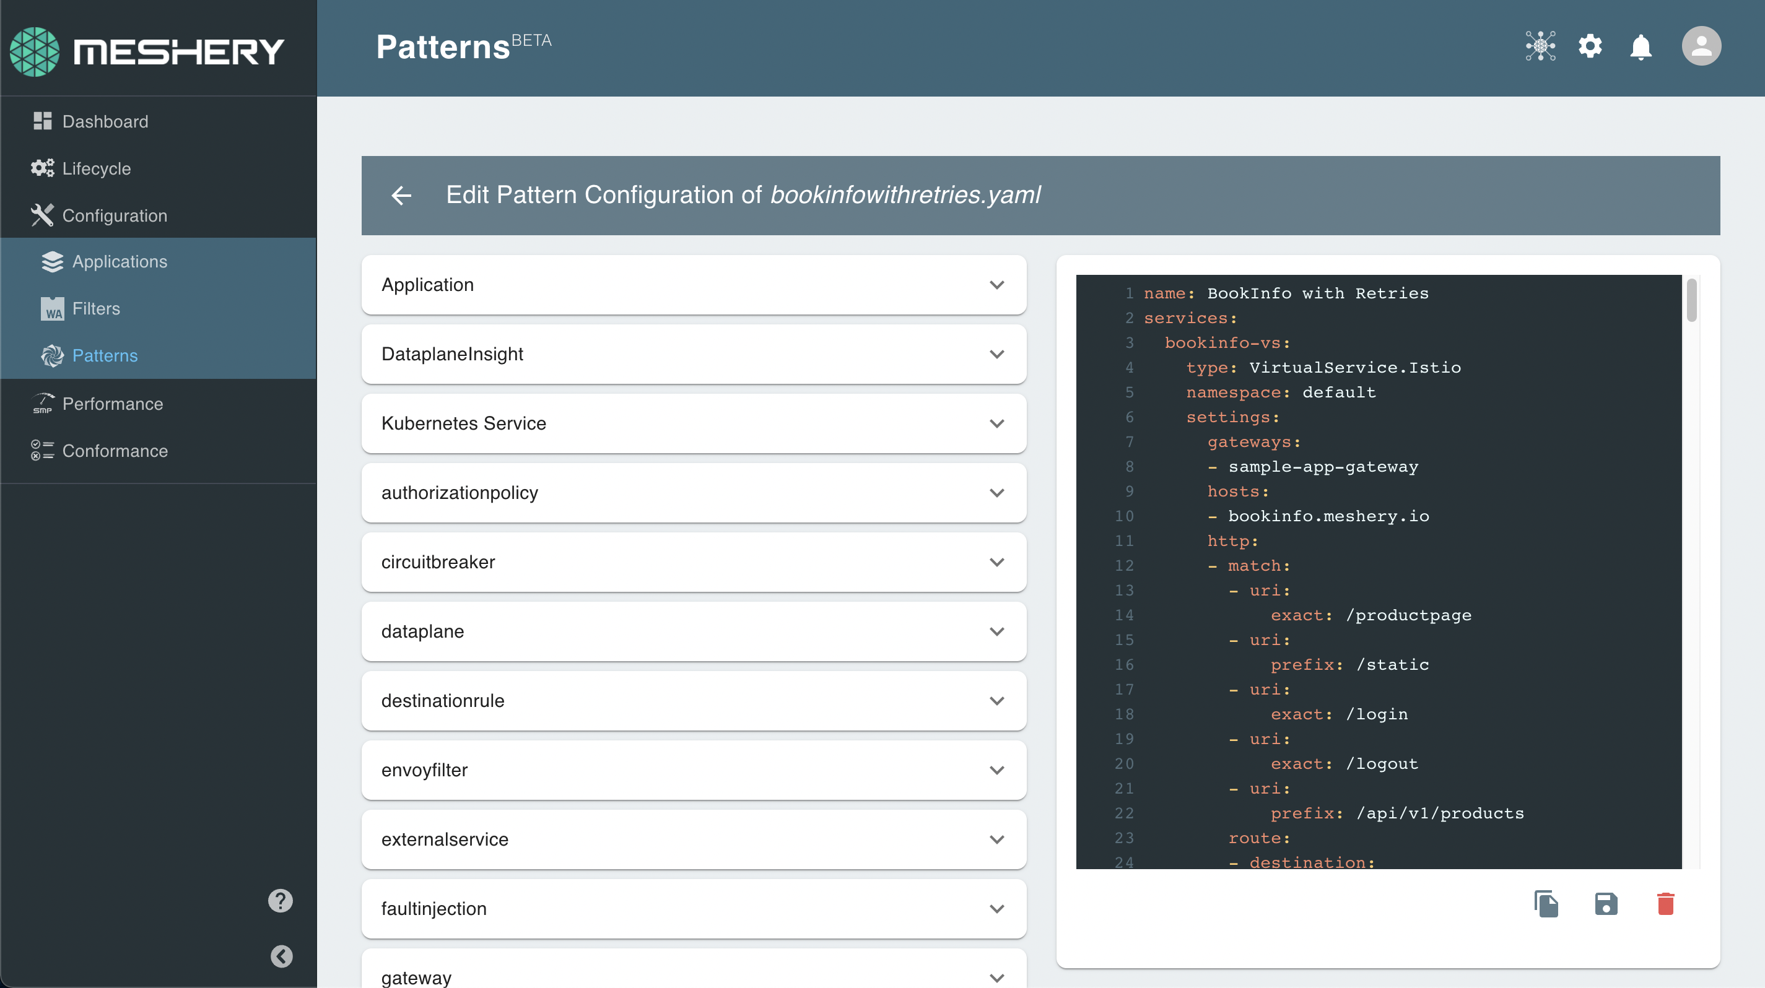
Task: Collapse the sidebar with chevron button
Action: click(281, 956)
